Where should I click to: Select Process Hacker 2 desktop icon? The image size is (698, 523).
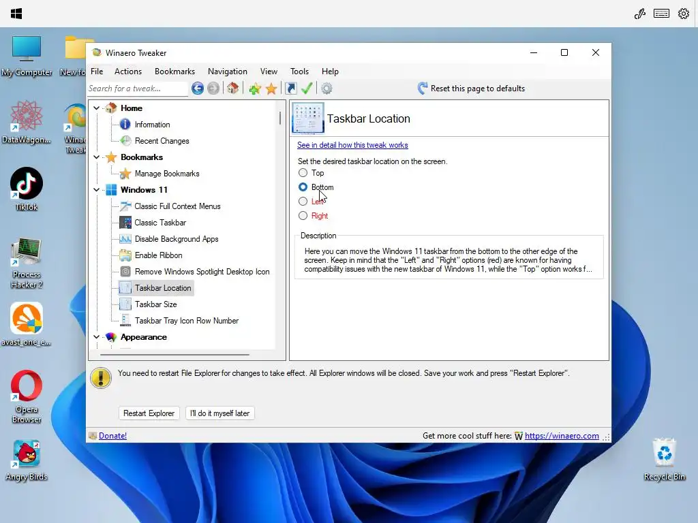pyautogui.click(x=27, y=264)
